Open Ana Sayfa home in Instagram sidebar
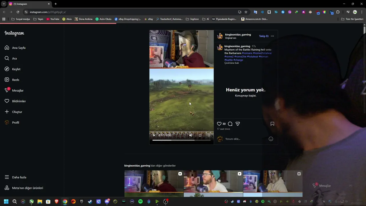The width and height of the screenshot is (366, 206). 15,48
